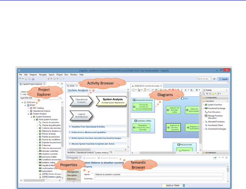Image resolution: width=246 pixels, height=189 pixels.
Task: Click the Operational Analysis workflow arrow
Action: coord(81,101)
